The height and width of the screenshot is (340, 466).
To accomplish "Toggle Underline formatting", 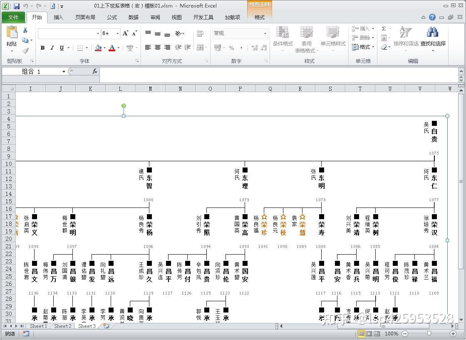I will pyautogui.click(x=62, y=47).
